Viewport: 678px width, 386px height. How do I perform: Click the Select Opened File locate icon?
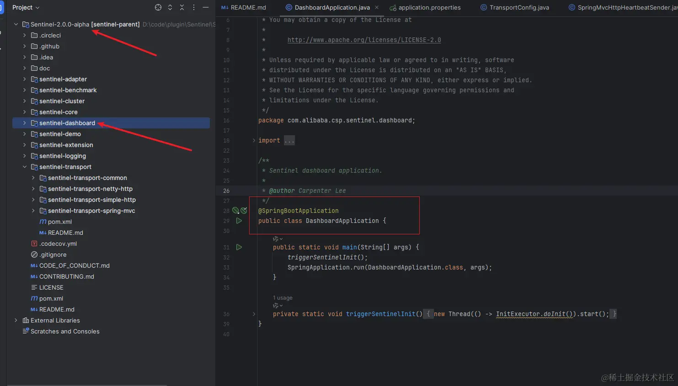click(x=158, y=7)
